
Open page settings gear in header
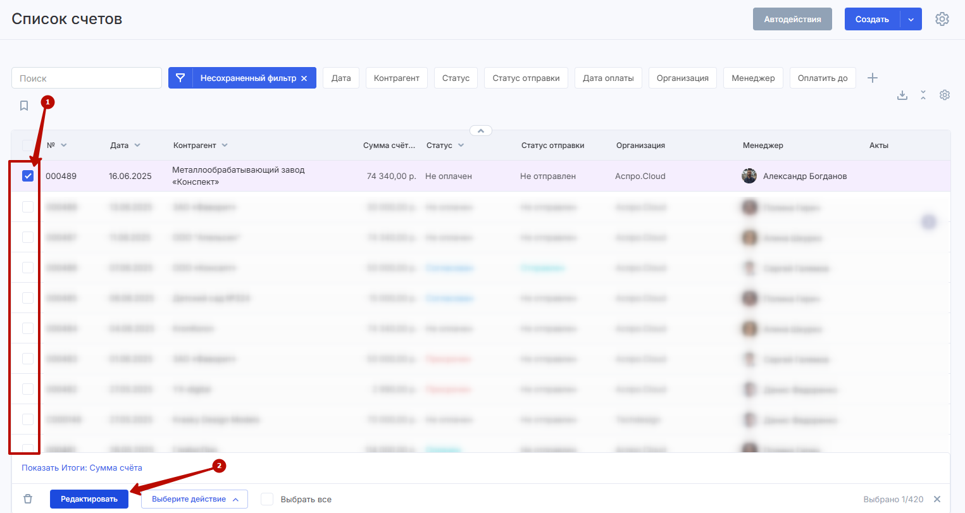click(942, 19)
